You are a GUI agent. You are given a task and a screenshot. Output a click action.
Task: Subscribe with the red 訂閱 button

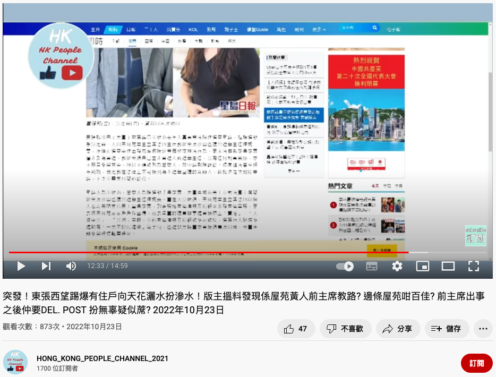[476, 363]
